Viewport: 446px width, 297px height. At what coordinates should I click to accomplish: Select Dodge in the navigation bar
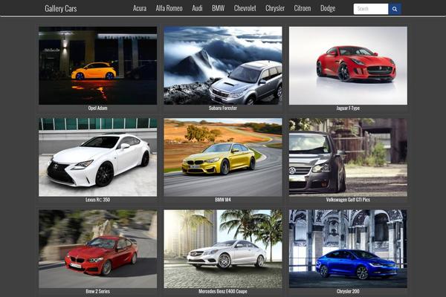(328, 8)
